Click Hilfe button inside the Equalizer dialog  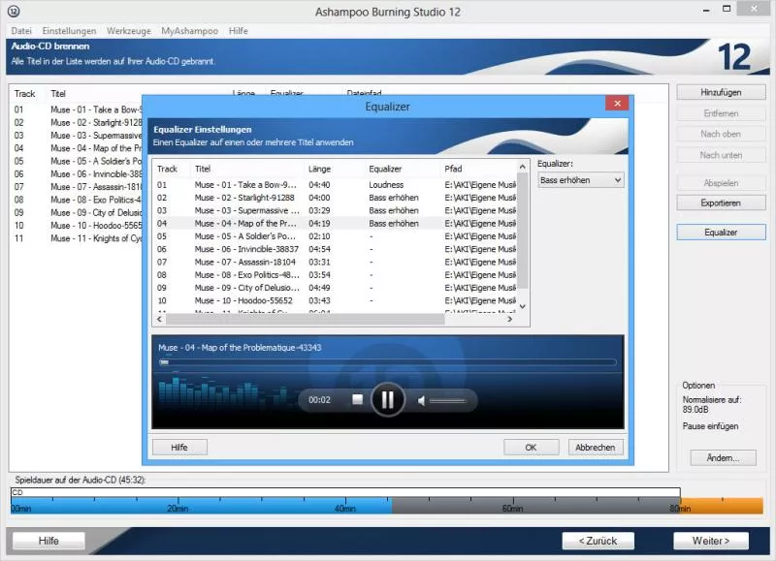pyautogui.click(x=179, y=447)
